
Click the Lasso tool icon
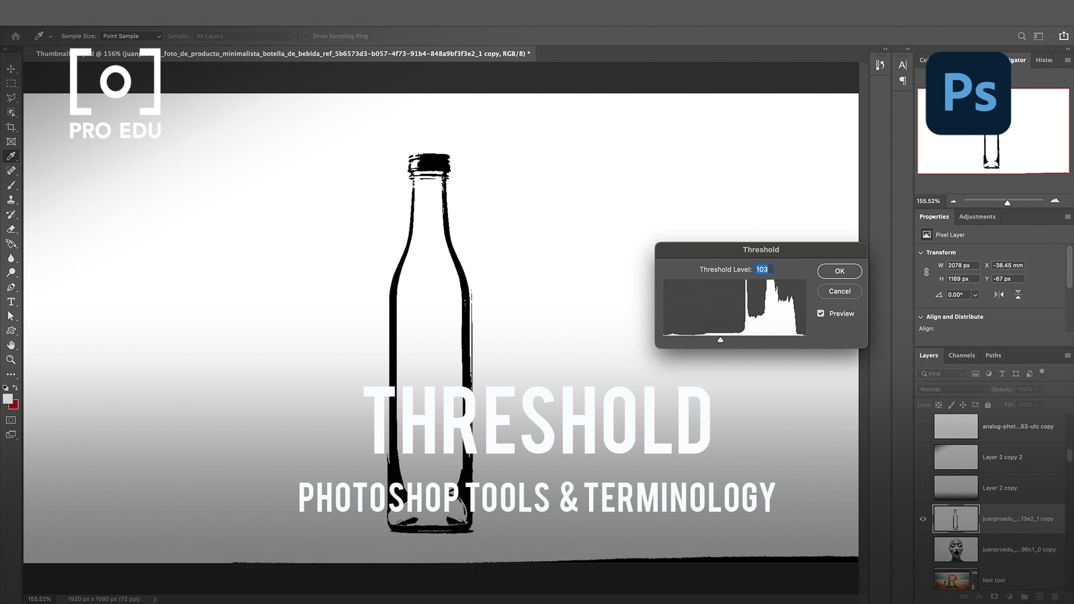pyautogui.click(x=11, y=97)
